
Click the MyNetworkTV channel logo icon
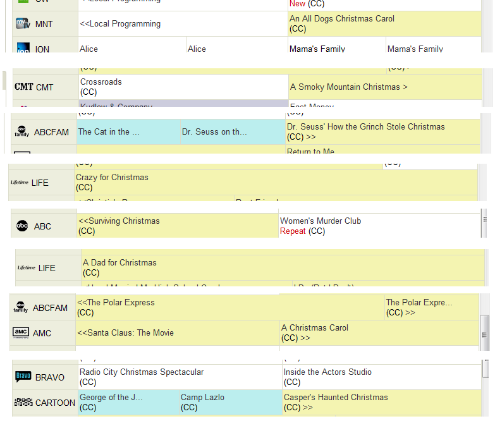click(23, 23)
